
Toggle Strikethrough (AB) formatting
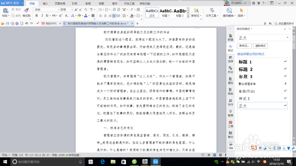coord(54,16)
